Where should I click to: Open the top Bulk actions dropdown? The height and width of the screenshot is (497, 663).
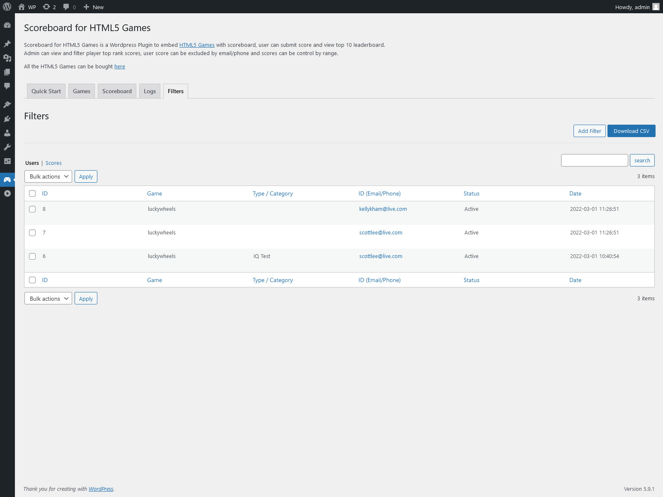point(48,176)
